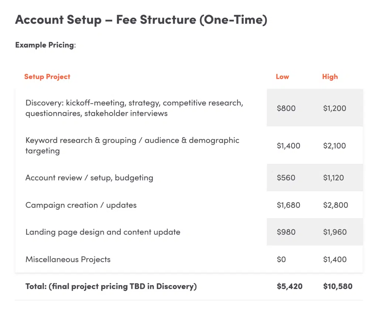Click the $10,580 high total
The height and width of the screenshot is (315, 378).
coord(337,286)
